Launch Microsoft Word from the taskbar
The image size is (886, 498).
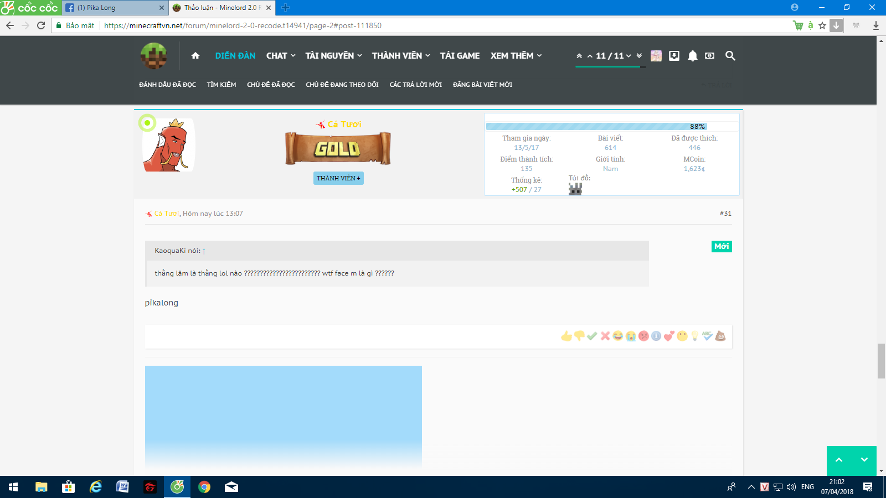(123, 487)
